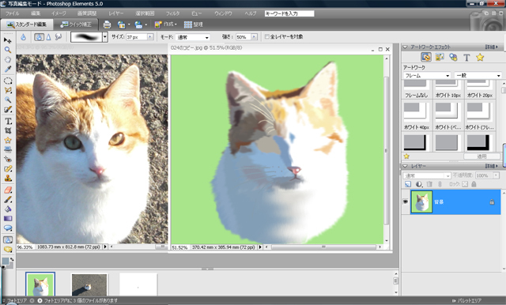This screenshot has width=506, height=305.
Task: Open the 強さ slider arrow
Action: [x=254, y=37]
